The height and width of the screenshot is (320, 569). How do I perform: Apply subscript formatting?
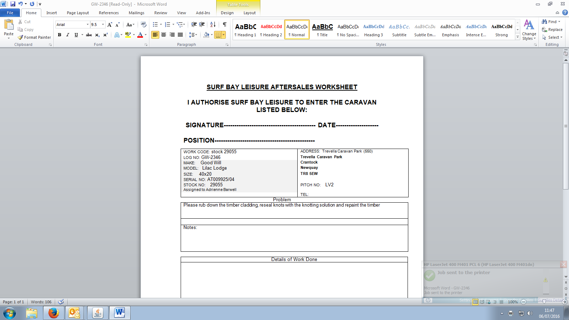tap(97, 35)
